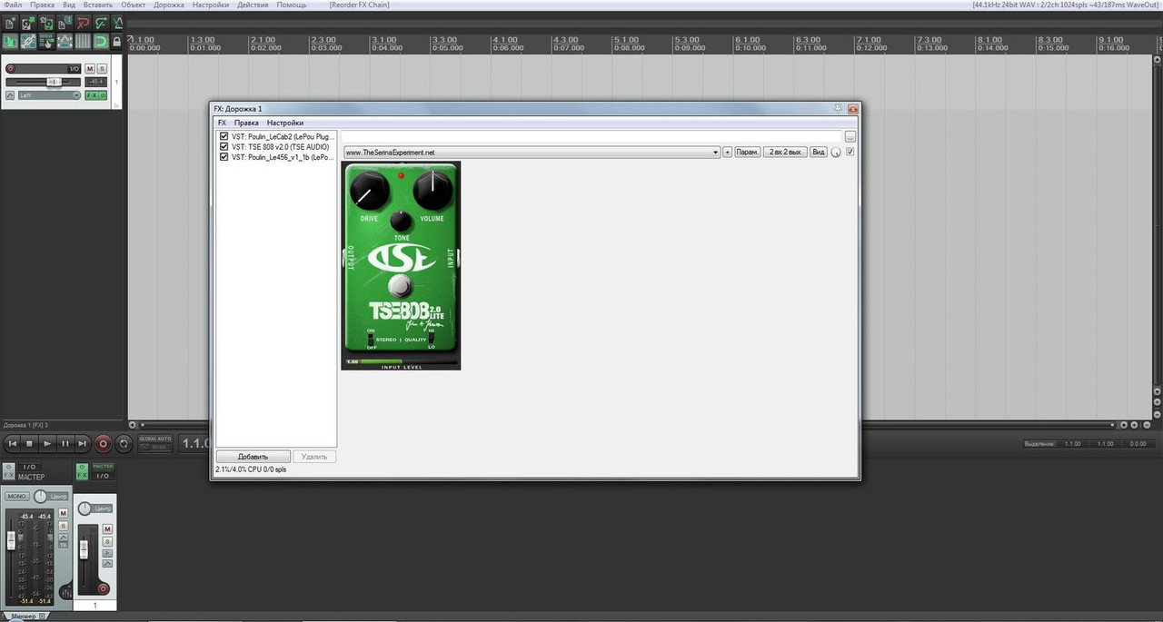Viewport: 1163px width, 622px height.
Task: Click the Open Project toolbar icon
Action: click(x=28, y=23)
